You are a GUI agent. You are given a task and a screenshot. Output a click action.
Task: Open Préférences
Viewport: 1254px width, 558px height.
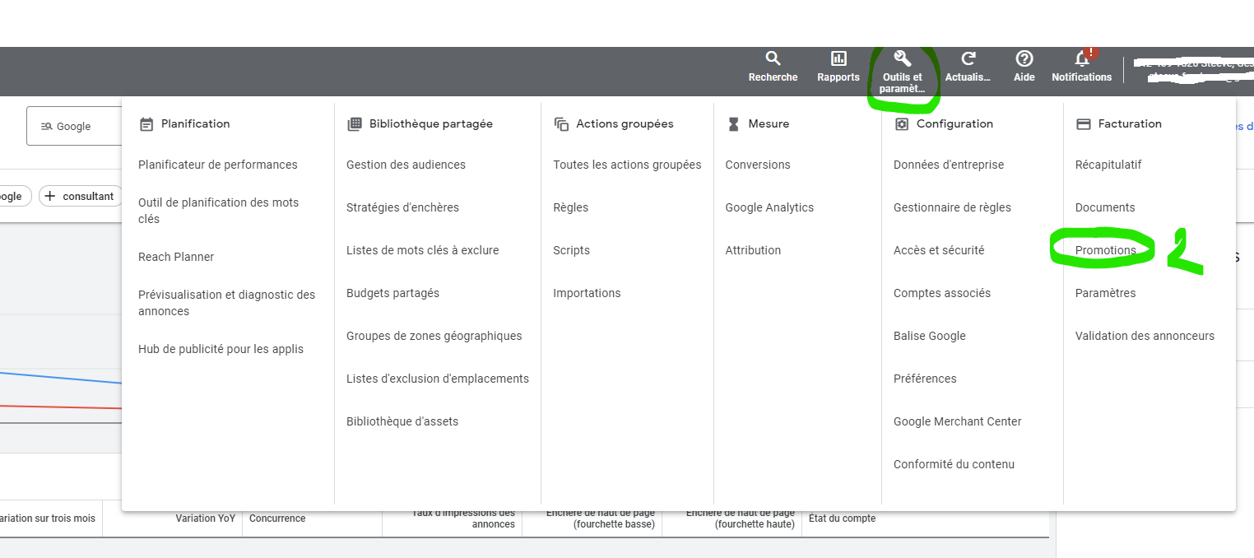click(925, 379)
